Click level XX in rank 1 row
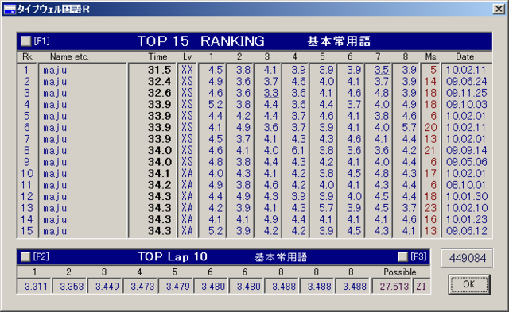 coord(188,70)
